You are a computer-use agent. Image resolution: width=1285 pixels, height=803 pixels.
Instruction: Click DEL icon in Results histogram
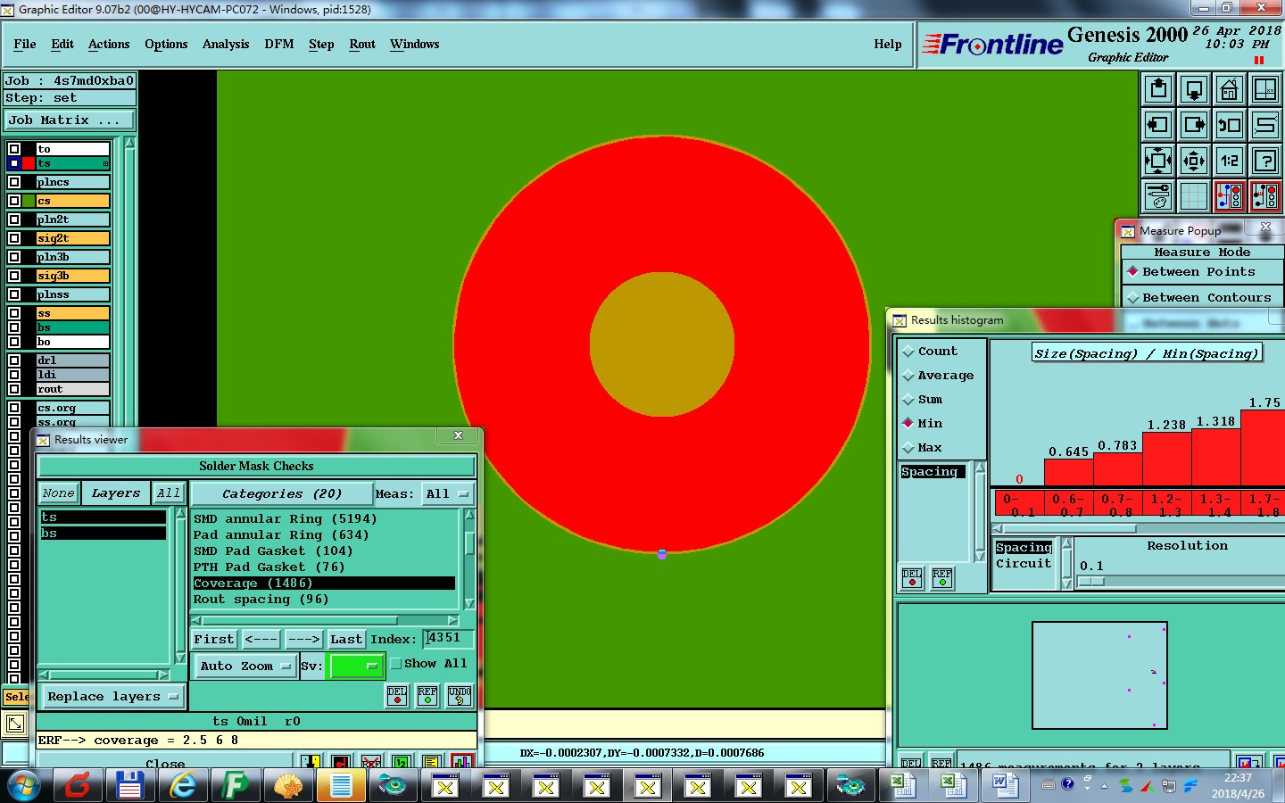[x=912, y=578]
